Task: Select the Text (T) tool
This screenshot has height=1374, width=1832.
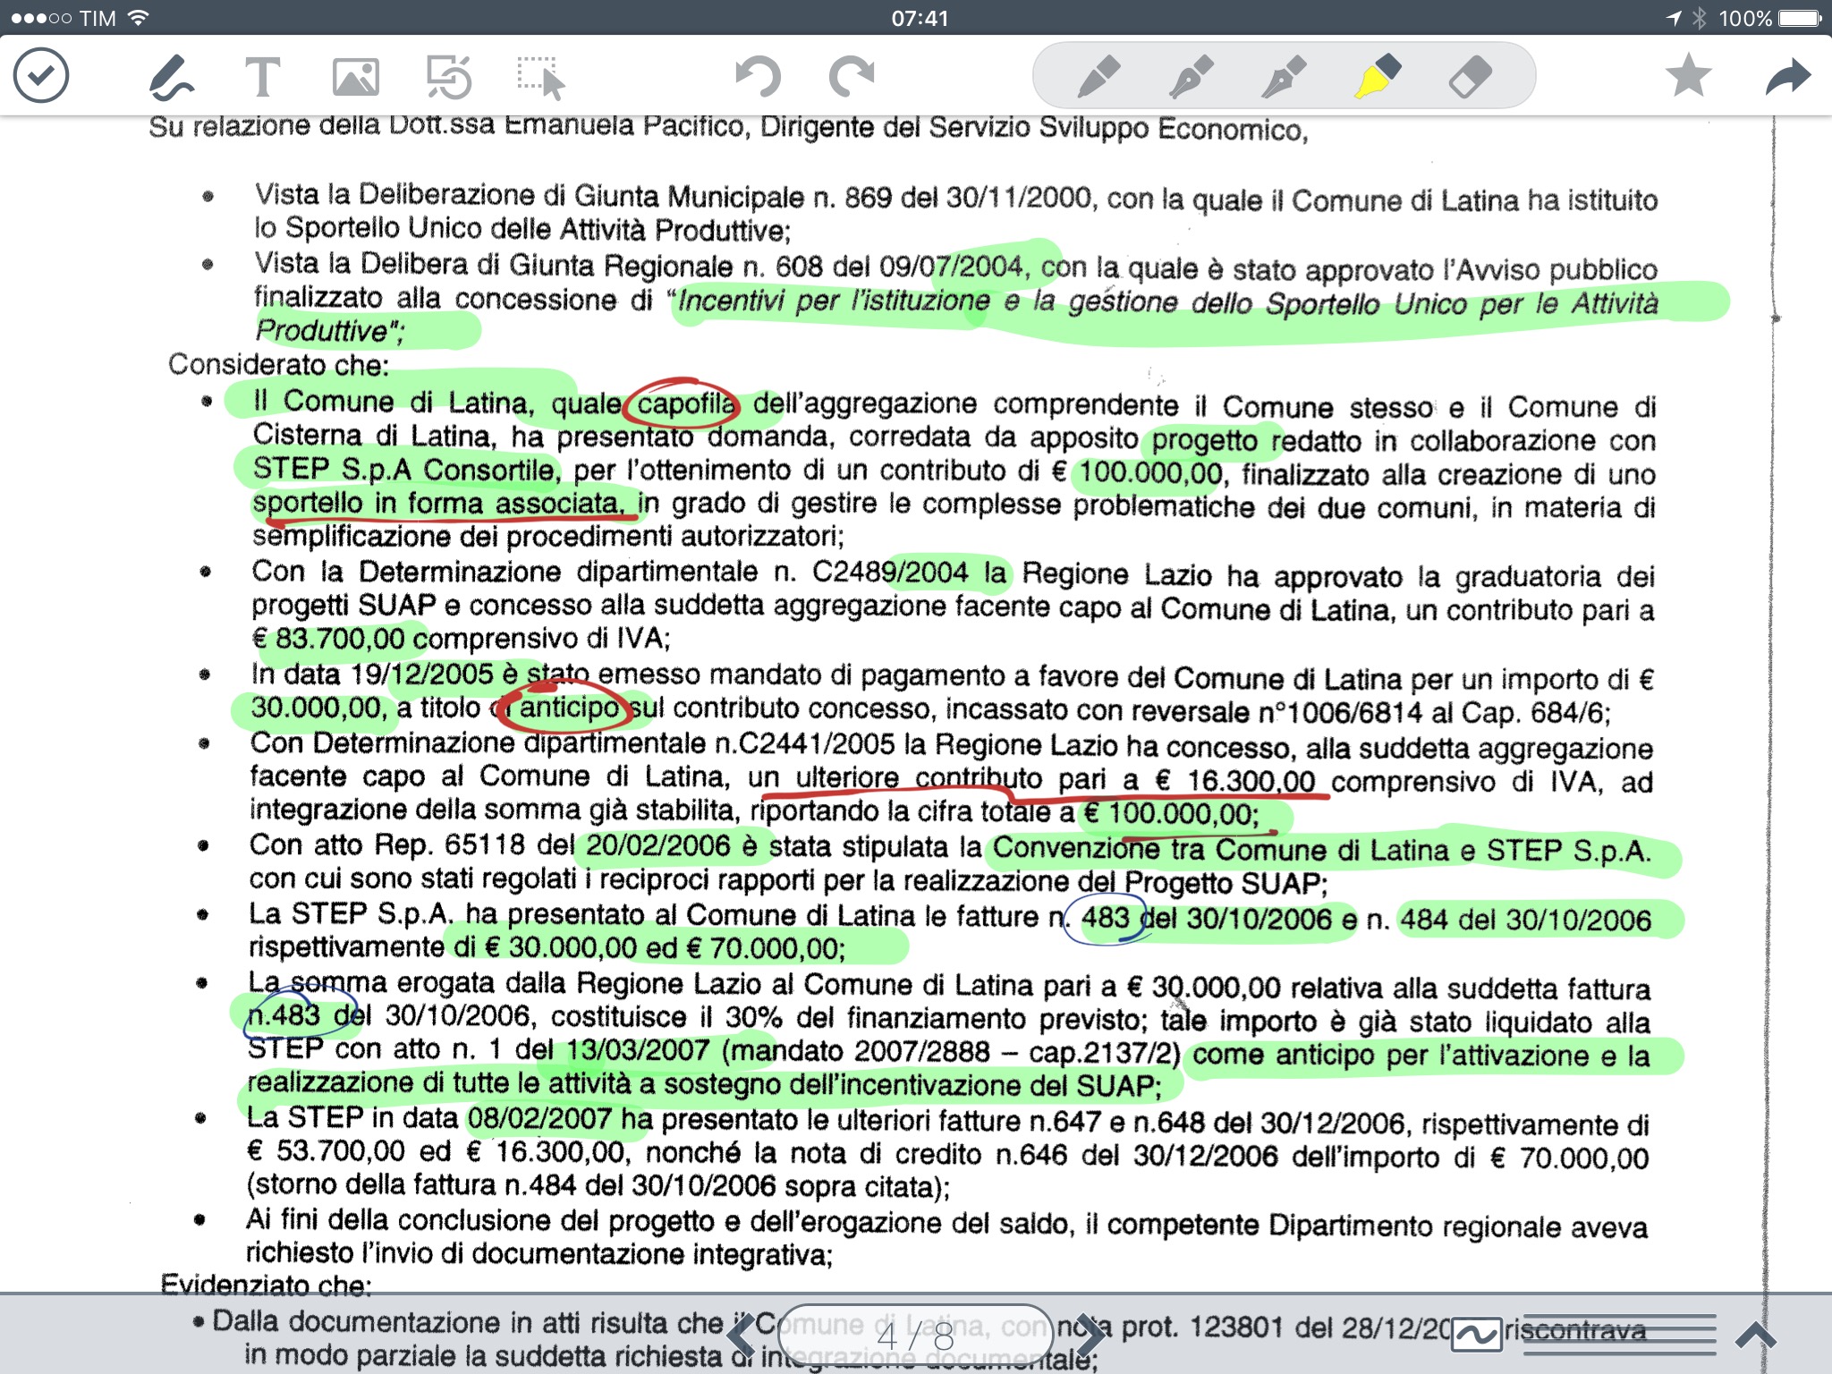Action: [x=263, y=77]
